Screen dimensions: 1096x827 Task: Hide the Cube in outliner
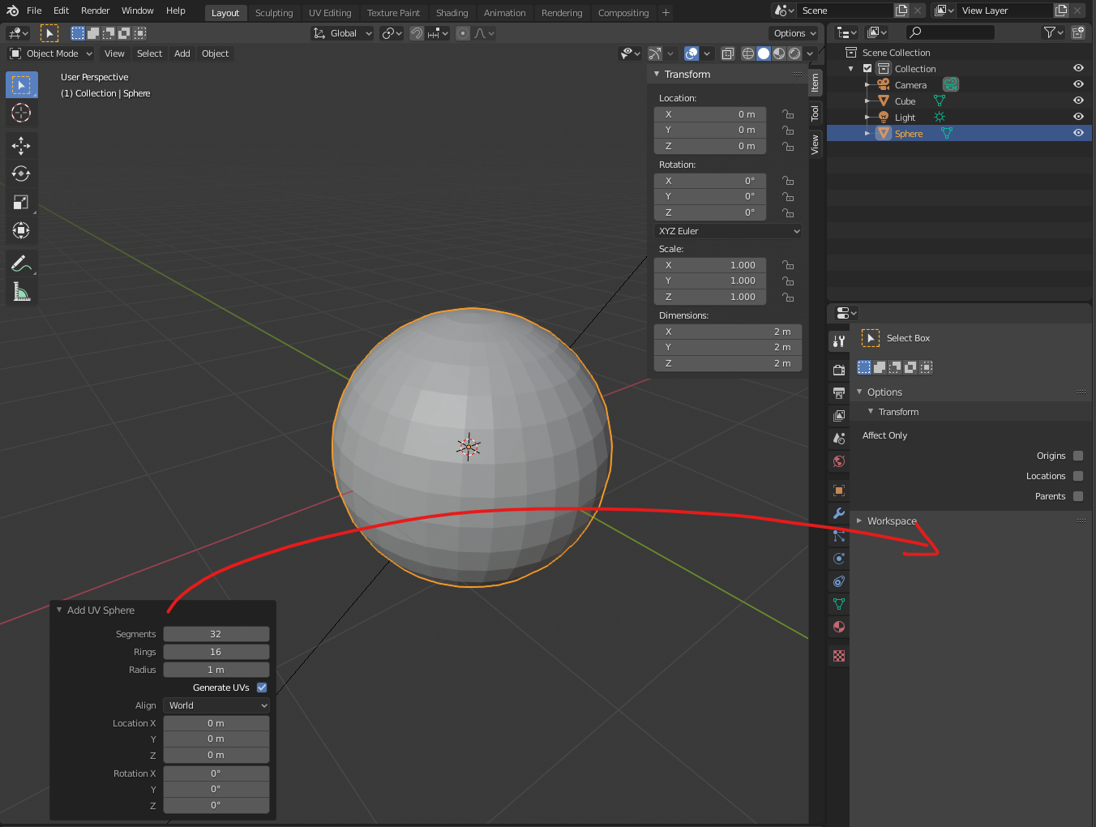click(x=1078, y=101)
